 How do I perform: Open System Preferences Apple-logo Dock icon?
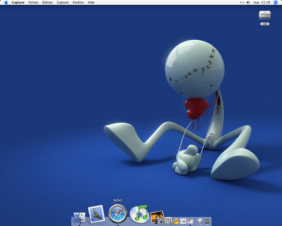pyautogui.click(x=183, y=221)
